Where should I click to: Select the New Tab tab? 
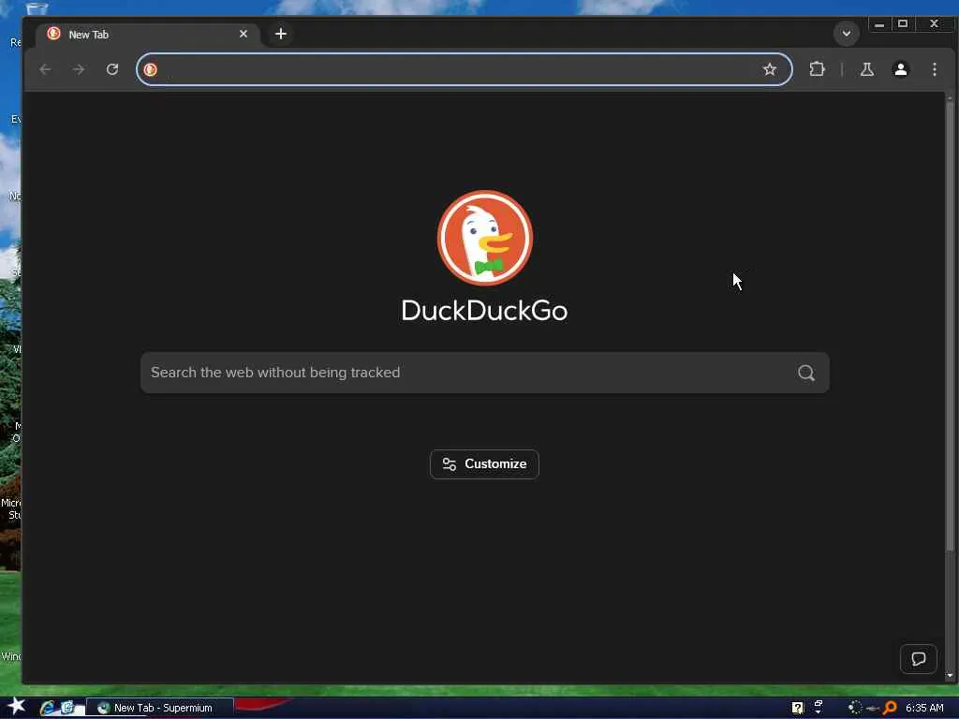(147, 35)
